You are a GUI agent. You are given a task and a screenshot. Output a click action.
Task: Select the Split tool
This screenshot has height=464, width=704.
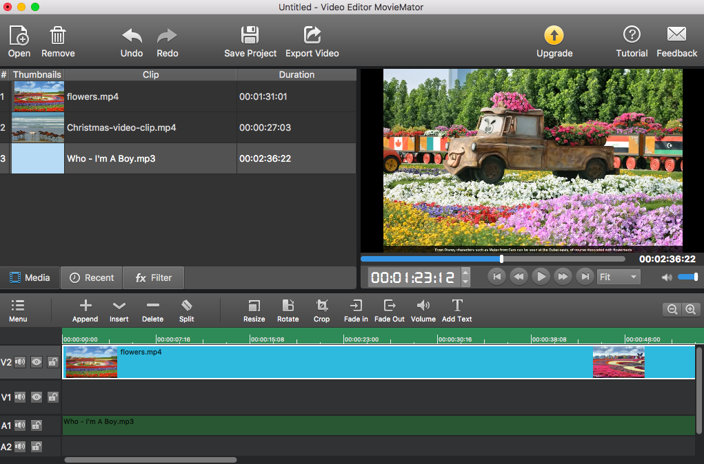click(186, 310)
